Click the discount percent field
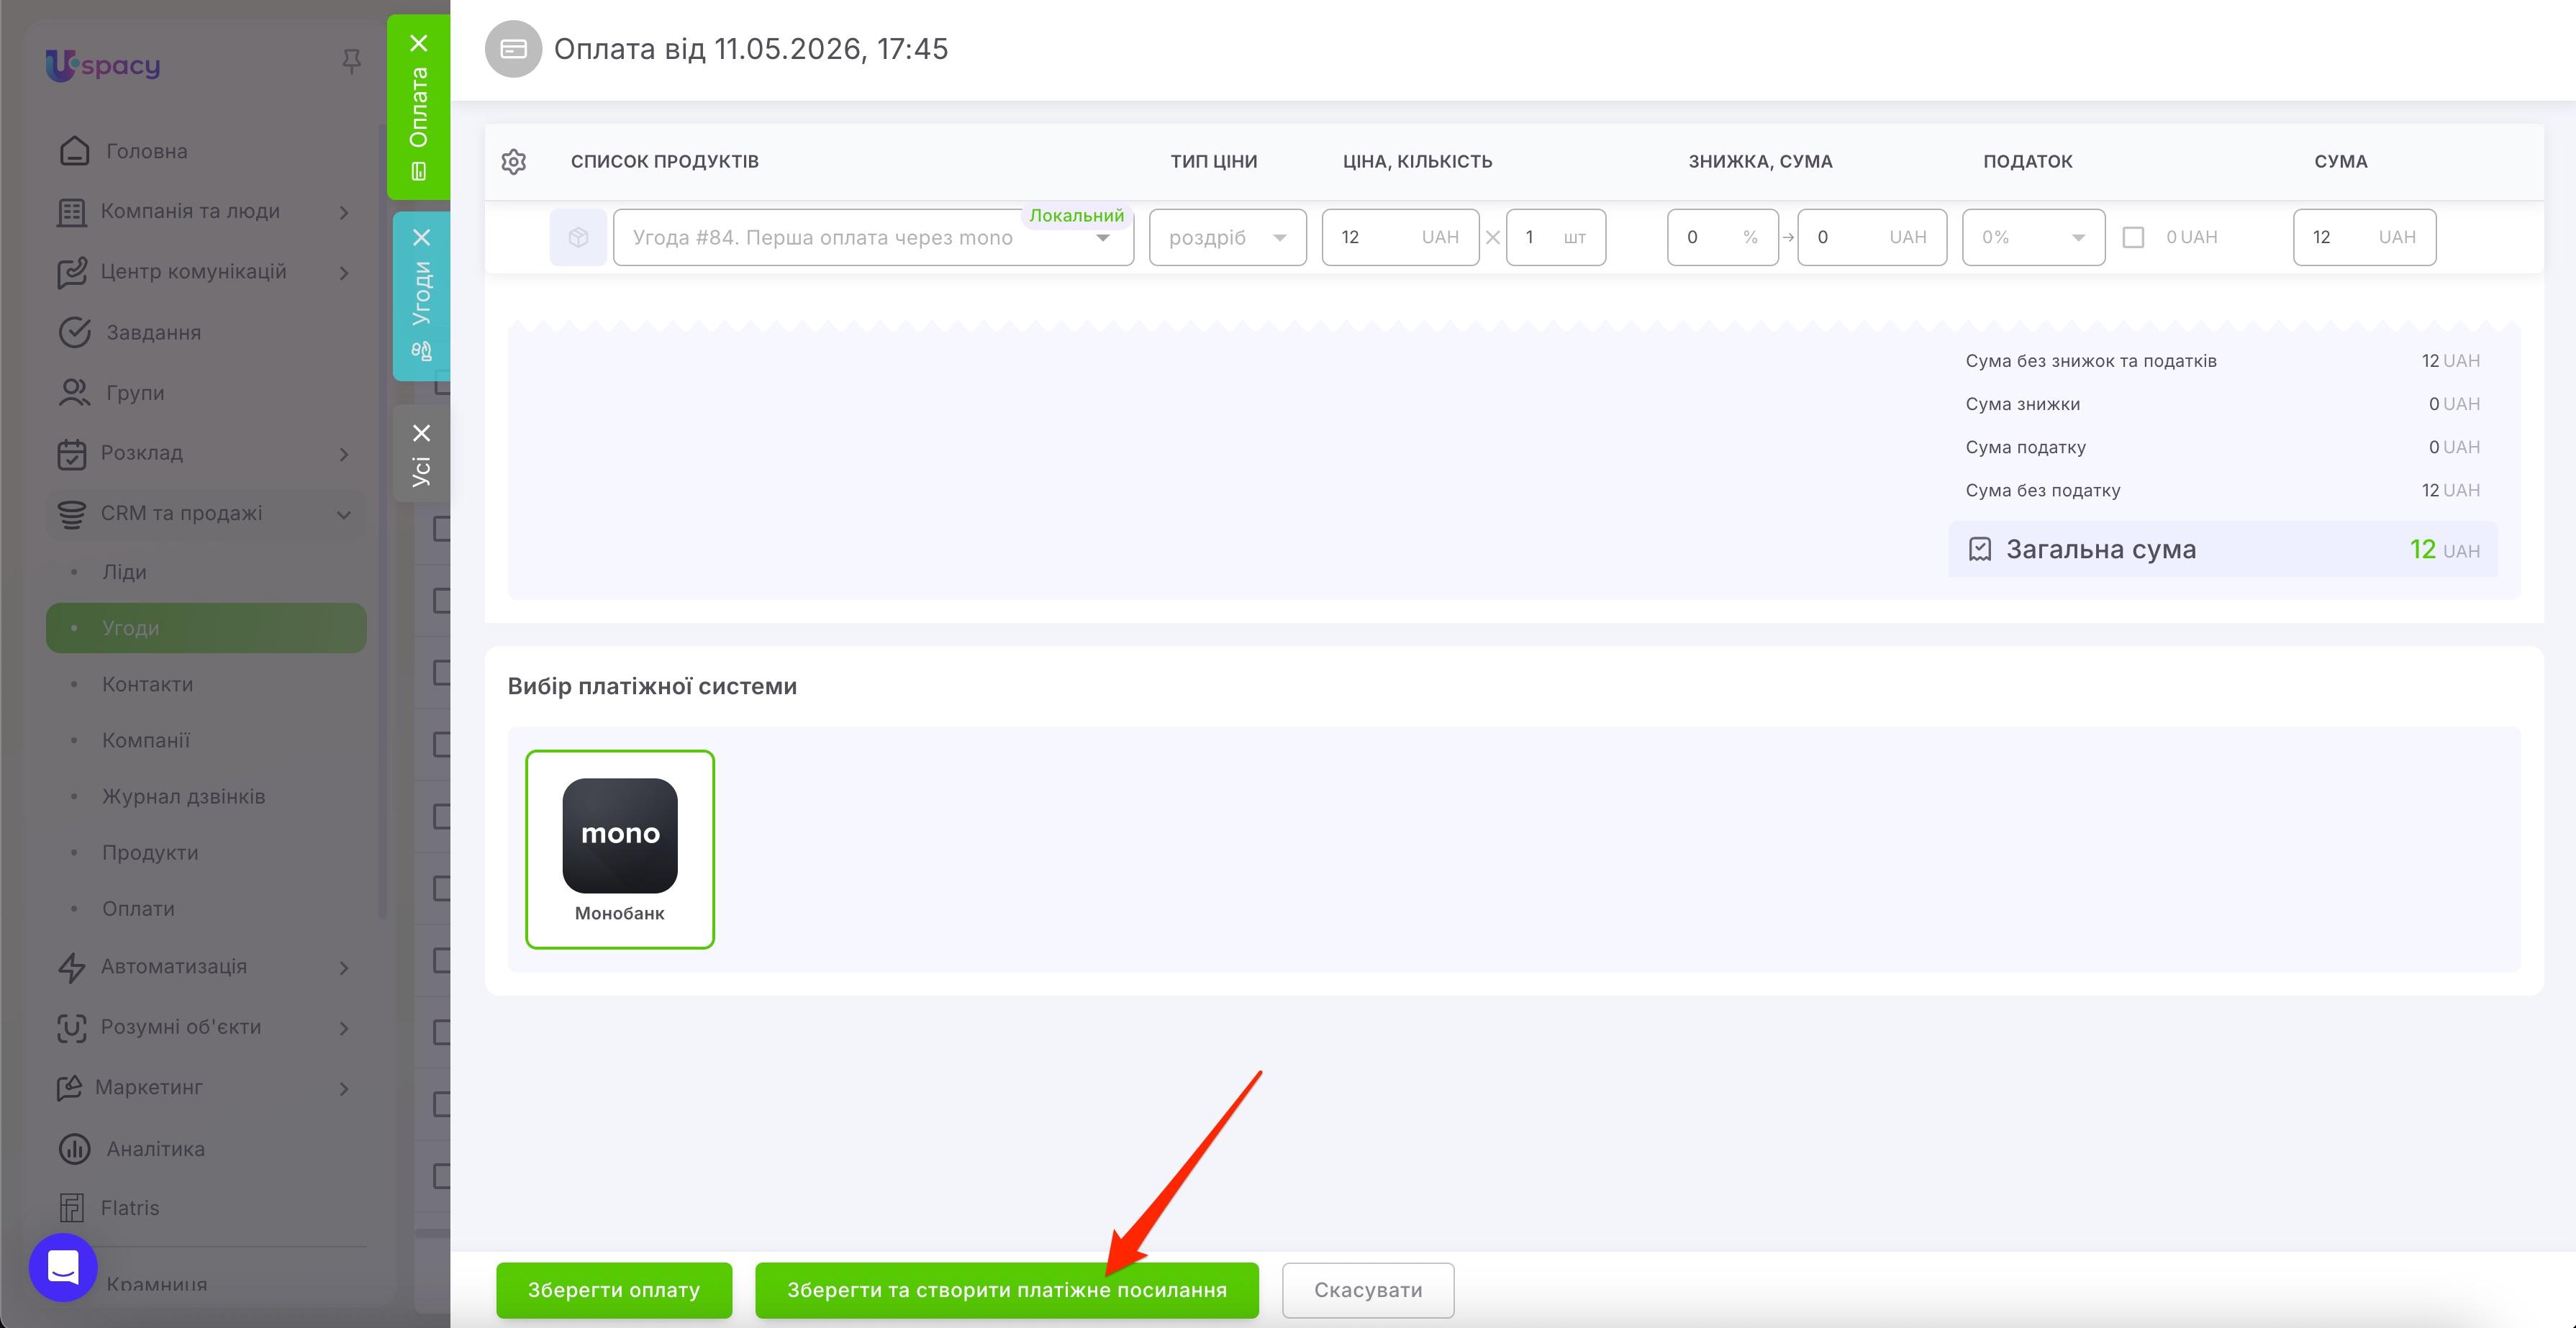 point(1723,237)
